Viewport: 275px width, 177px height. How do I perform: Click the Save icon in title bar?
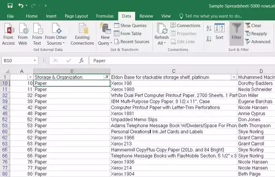tap(10, 5)
